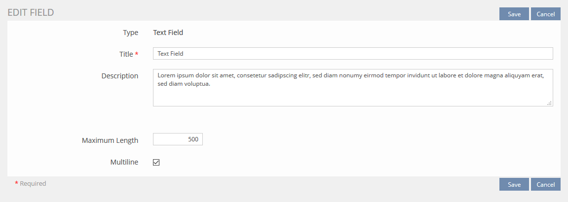Click the Title field label

point(126,54)
